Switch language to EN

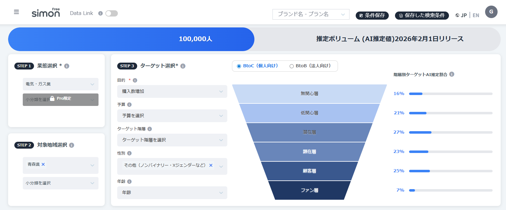point(476,15)
